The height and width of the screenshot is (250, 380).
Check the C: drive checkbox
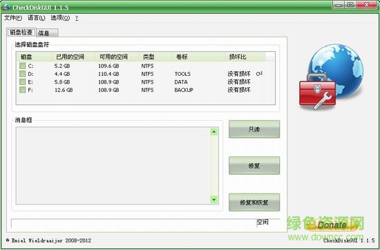point(23,66)
